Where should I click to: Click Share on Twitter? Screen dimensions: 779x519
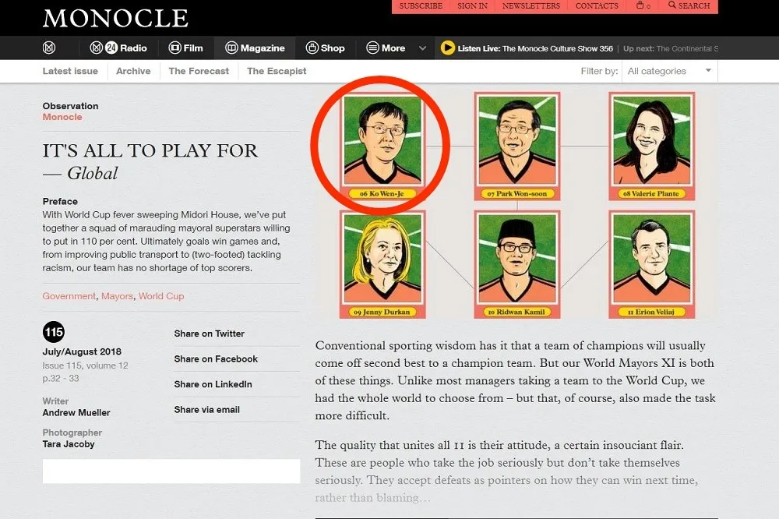coord(209,334)
